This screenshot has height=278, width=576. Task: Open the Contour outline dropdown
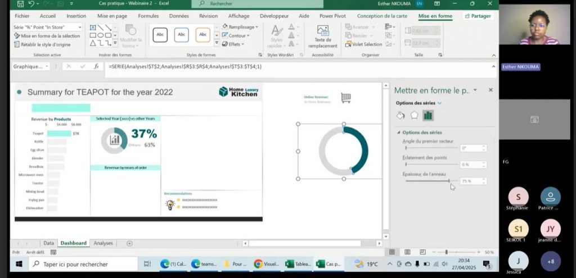(236, 35)
